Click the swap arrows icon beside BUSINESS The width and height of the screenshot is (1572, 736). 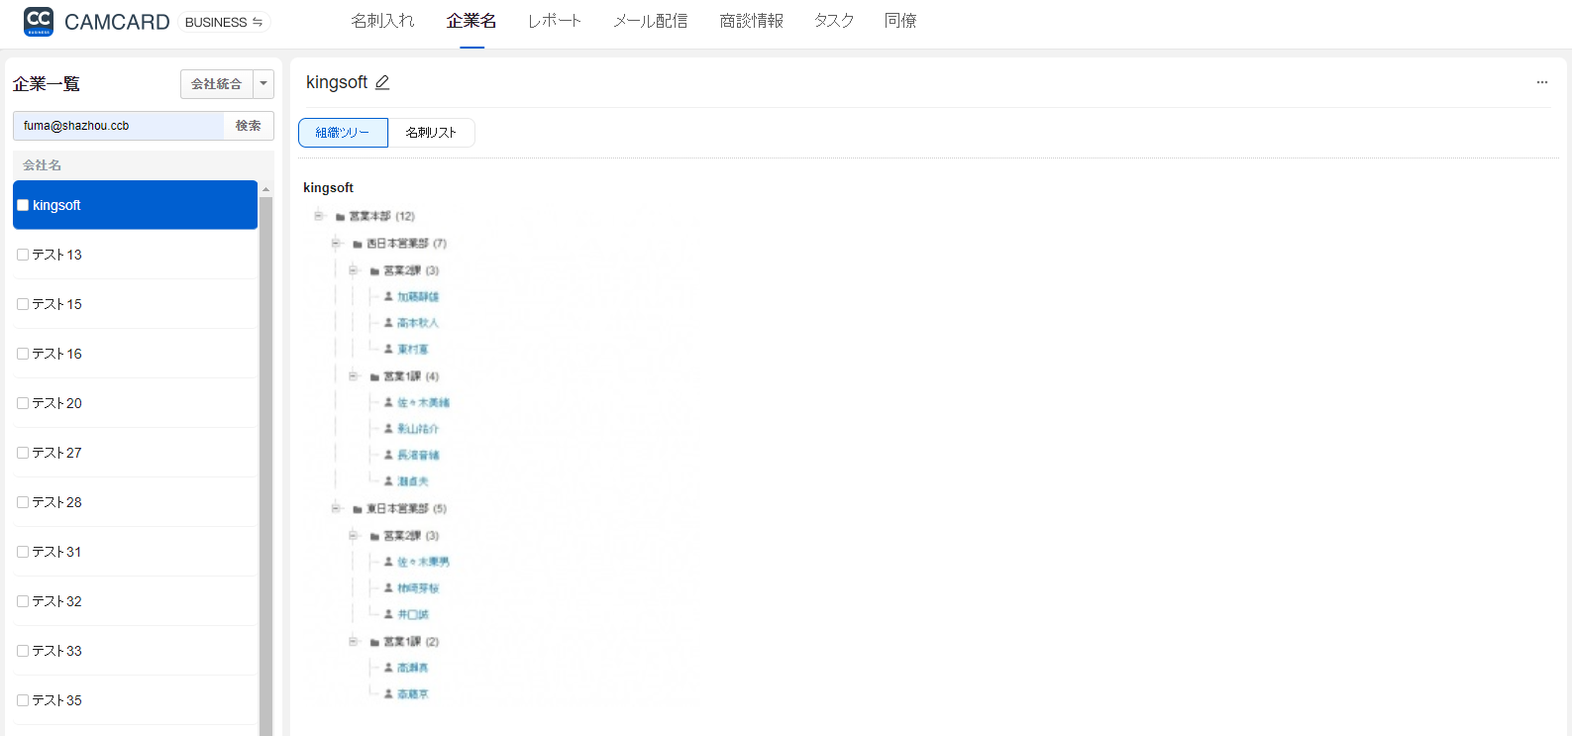[x=258, y=22]
